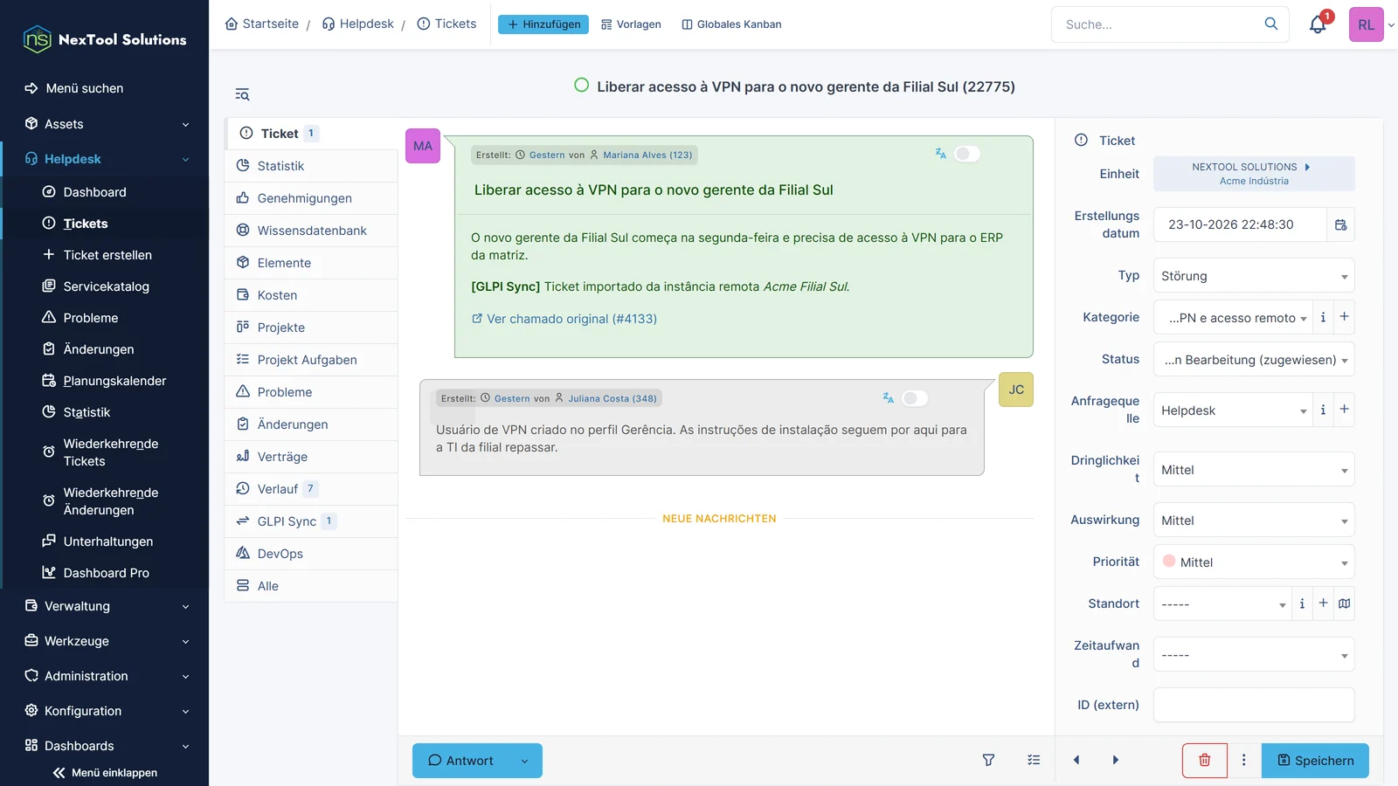Open the Auswirkung dropdown
Viewport: 1398px width, 786px height.
point(1254,521)
